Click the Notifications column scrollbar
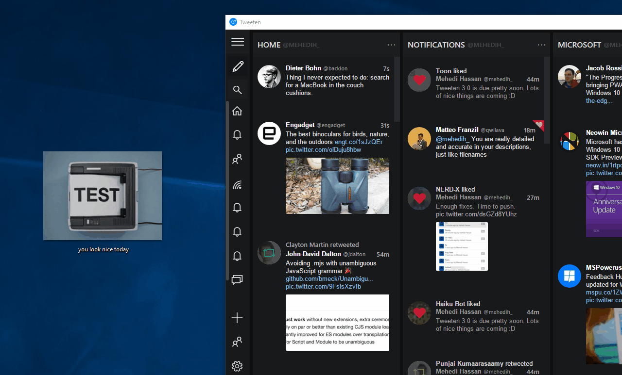 547,100
